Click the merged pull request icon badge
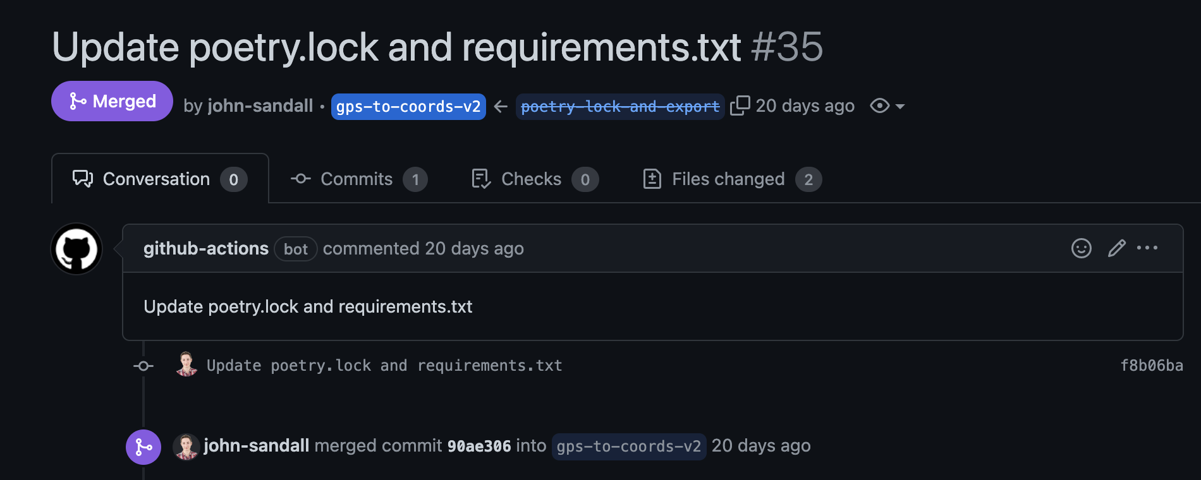1201x480 pixels. tap(77, 100)
